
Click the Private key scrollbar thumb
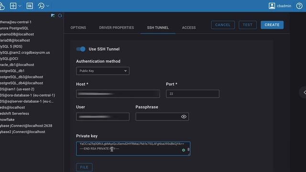pyautogui.click(x=188, y=150)
